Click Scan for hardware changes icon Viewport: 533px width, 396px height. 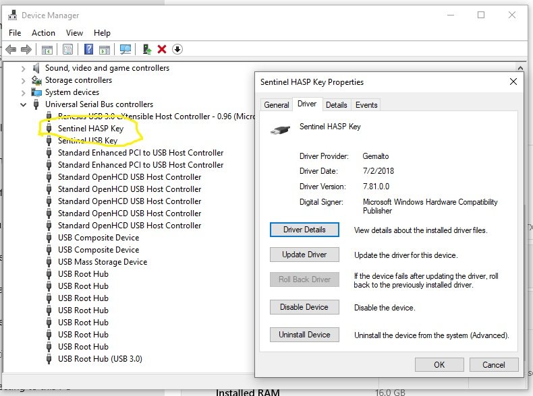[125, 49]
